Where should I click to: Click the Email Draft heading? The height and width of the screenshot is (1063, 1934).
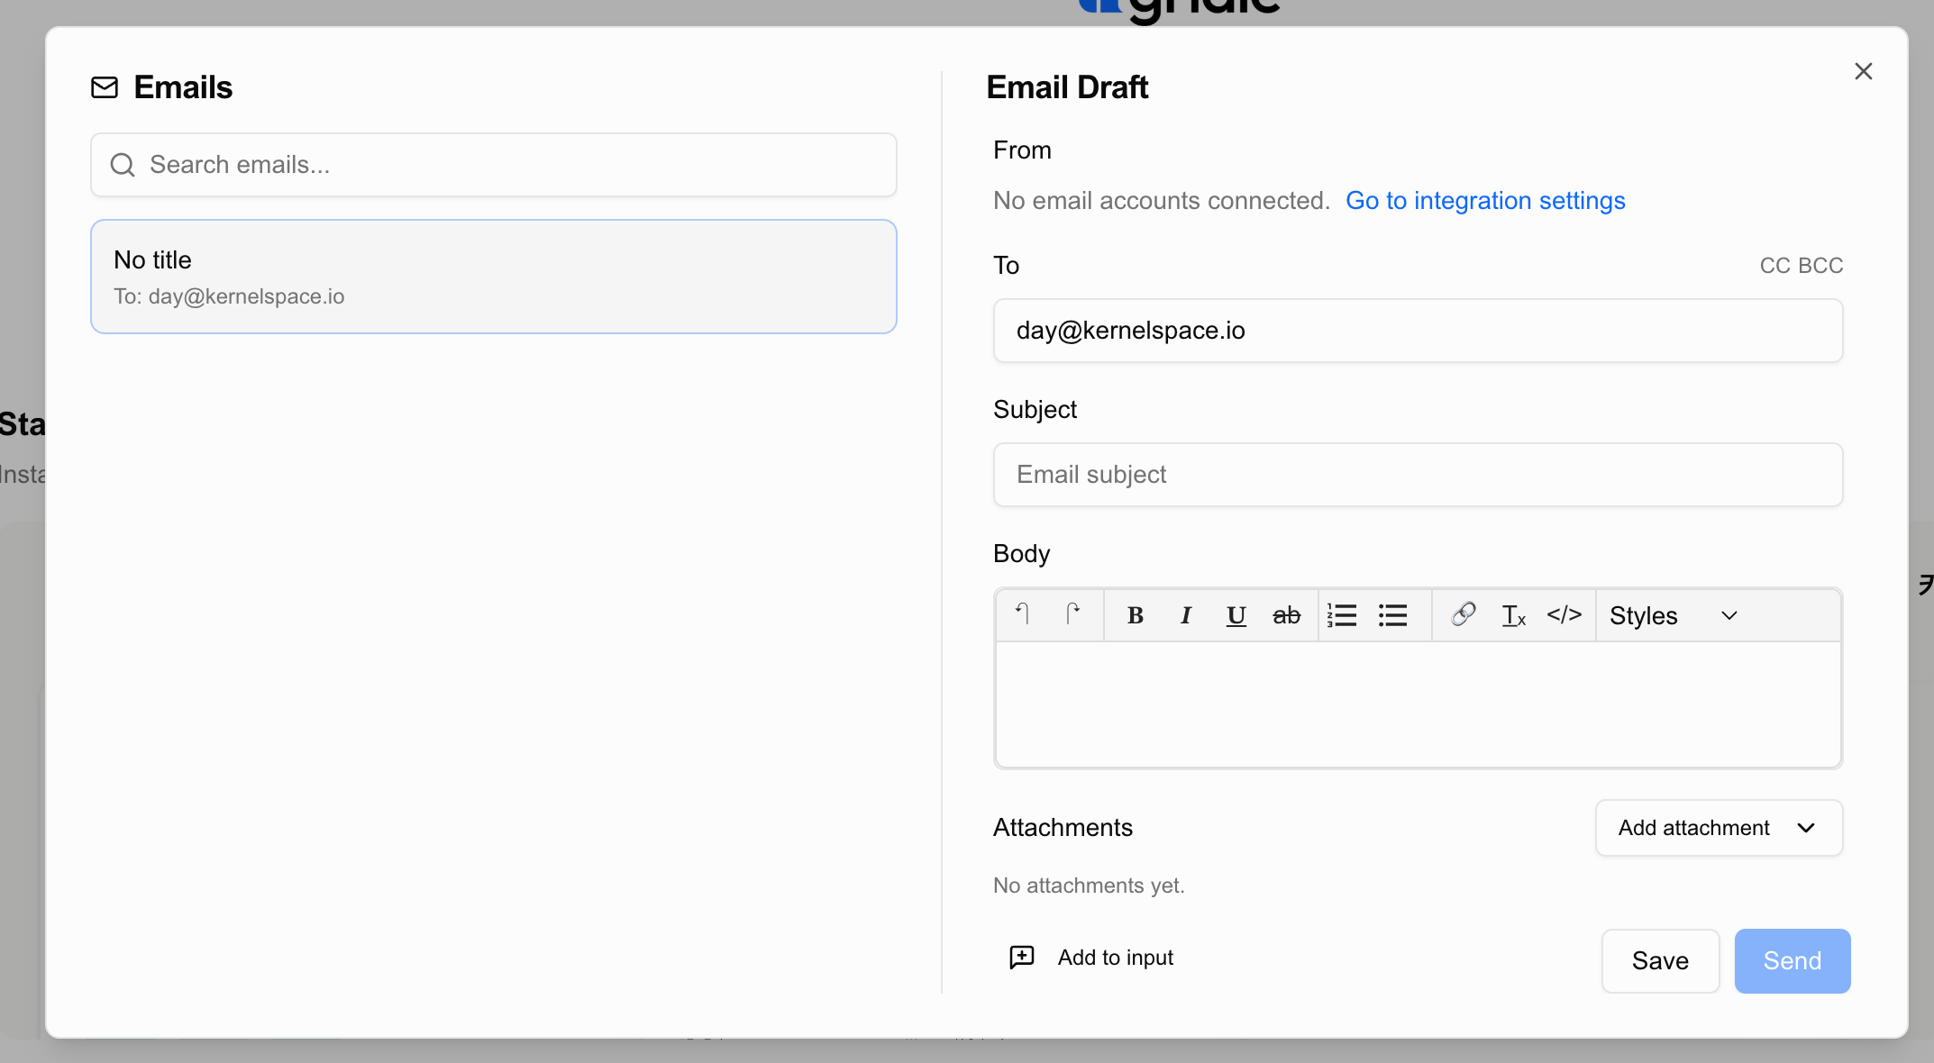(1067, 87)
